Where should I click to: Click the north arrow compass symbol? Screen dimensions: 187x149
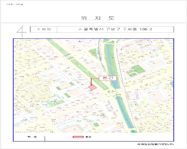tap(22, 31)
